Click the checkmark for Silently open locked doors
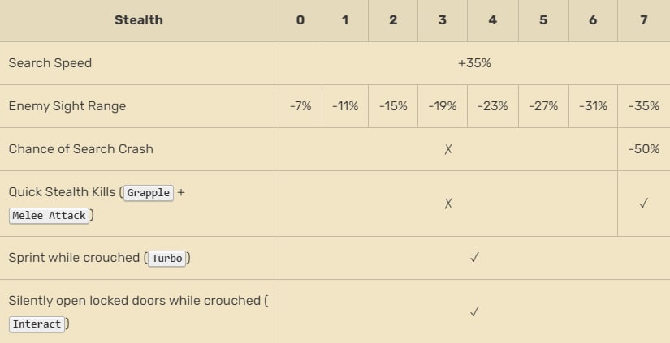The width and height of the screenshot is (670, 343). point(474,311)
